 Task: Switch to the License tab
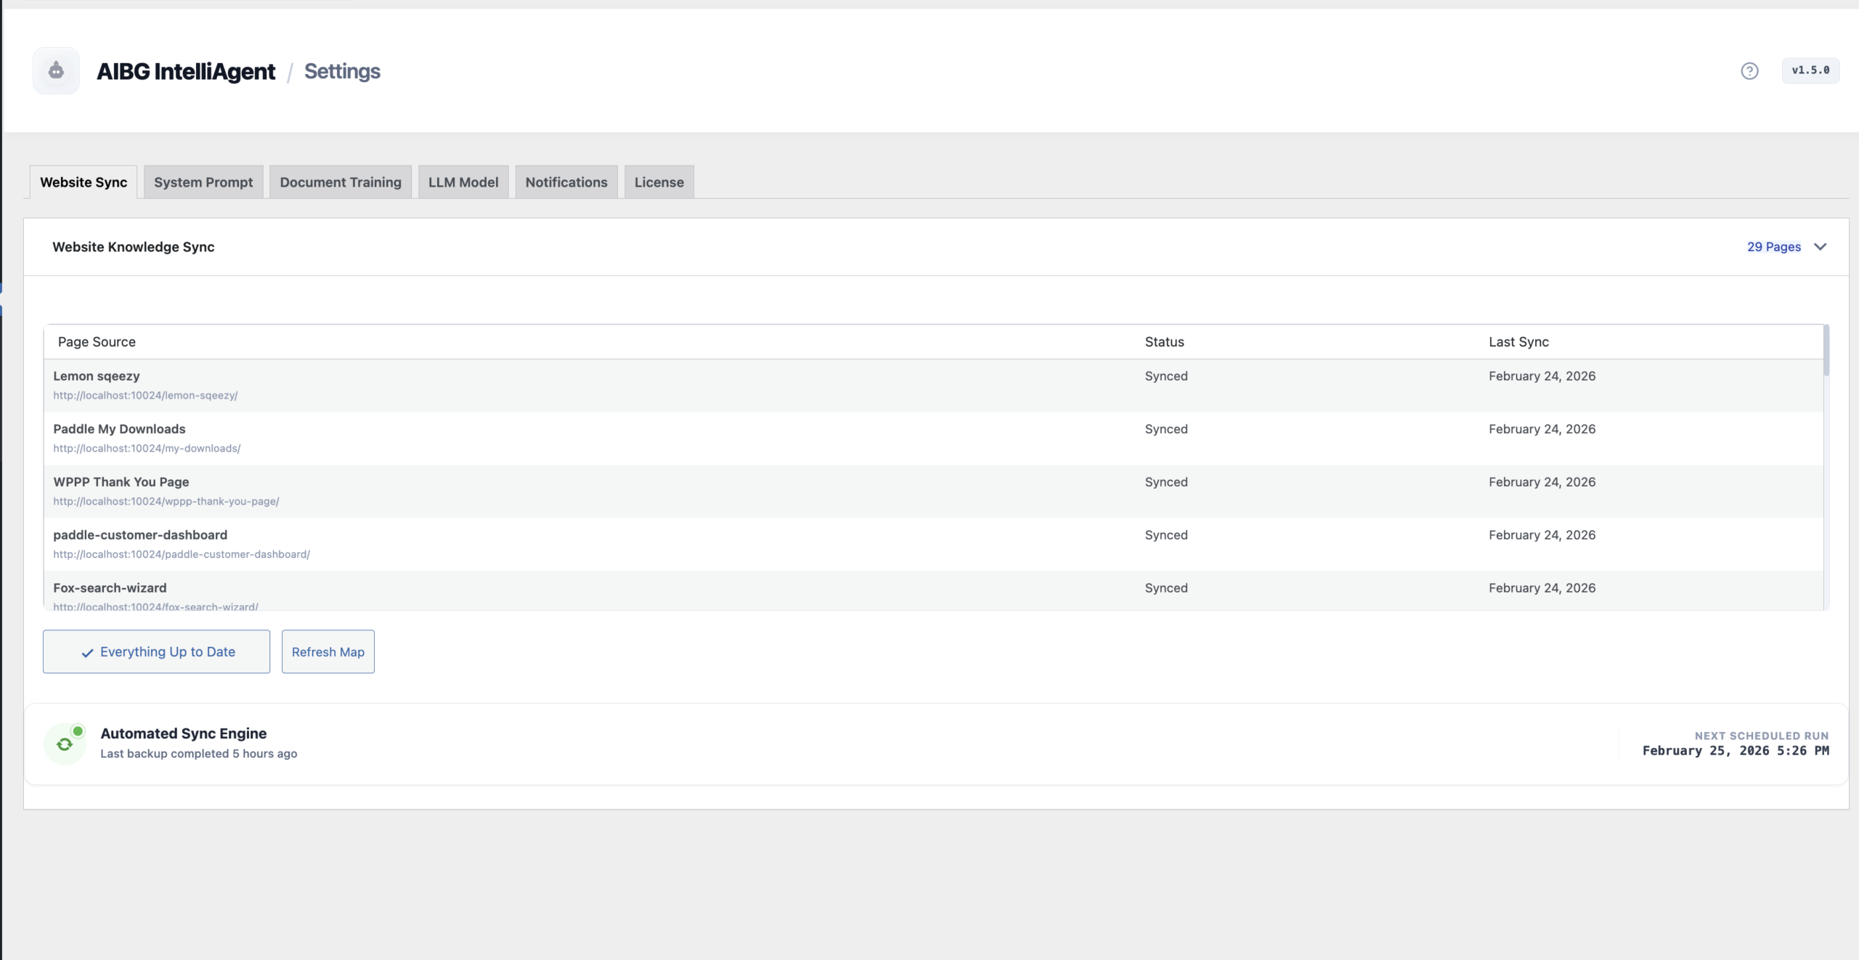point(658,182)
